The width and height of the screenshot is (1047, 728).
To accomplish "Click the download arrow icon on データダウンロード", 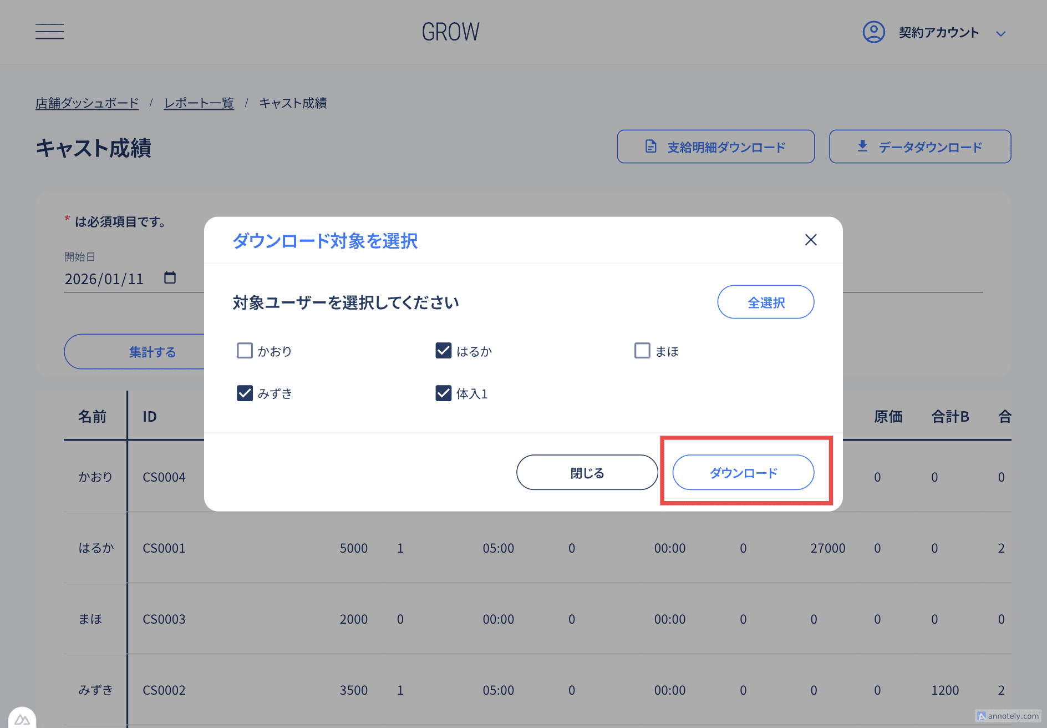I will pyautogui.click(x=862, y=146).
